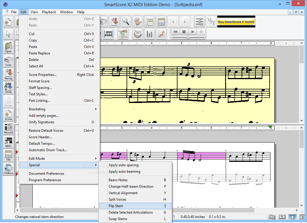Screen dimensions: 307x223
Task: Select the Tile view icon
Action: click(8, 155)
